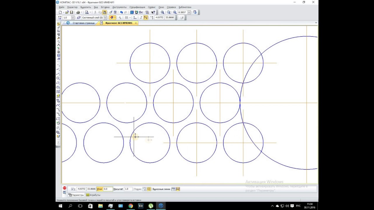Click the New document icon

point(60,12)
